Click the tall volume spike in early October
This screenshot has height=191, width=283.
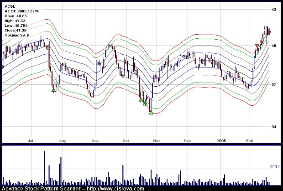pos(123,175)
